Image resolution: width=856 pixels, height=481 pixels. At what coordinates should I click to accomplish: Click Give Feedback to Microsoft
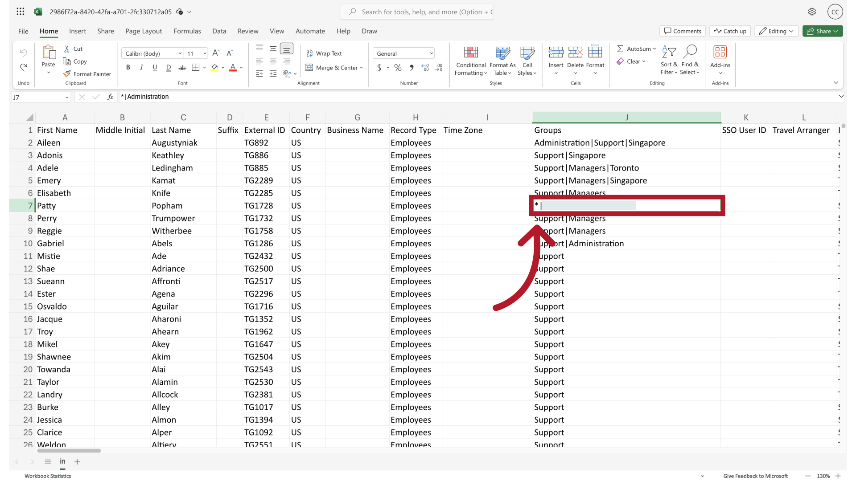click(x=755, y=476)
